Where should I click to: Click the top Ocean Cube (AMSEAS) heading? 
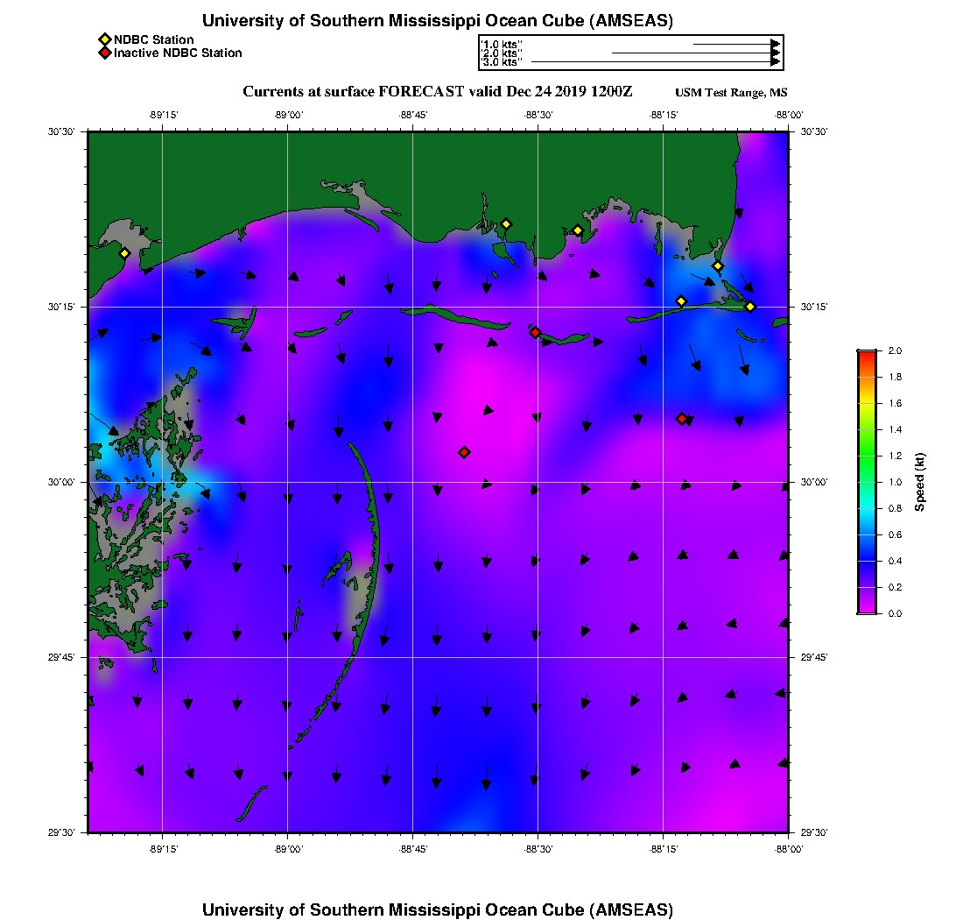[438, 21]
